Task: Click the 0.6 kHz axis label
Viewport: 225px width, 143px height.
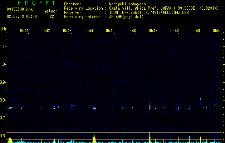Action: [x=3, y=136]
